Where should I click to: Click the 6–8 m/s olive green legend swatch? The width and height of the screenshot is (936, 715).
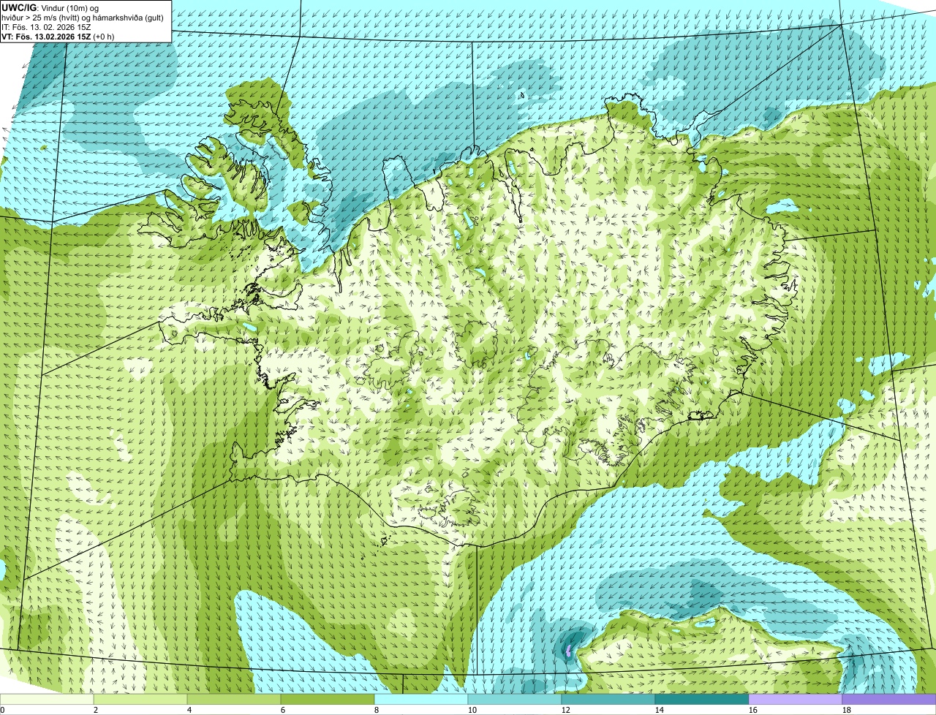[x=328, y=699]
